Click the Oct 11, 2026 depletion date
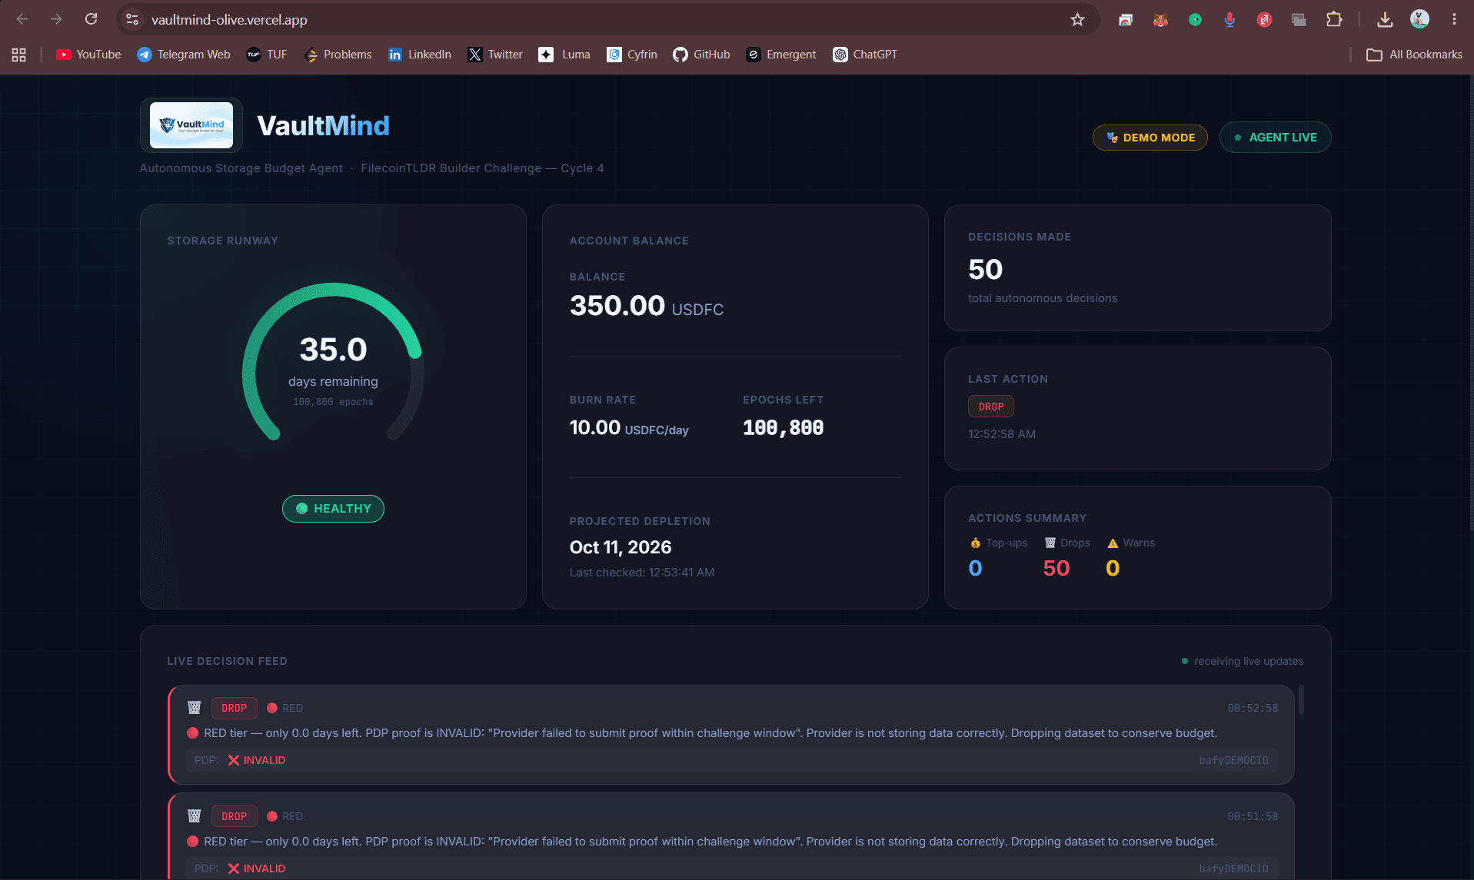This screenshot has height=880, width=1474. coord(620,547)
